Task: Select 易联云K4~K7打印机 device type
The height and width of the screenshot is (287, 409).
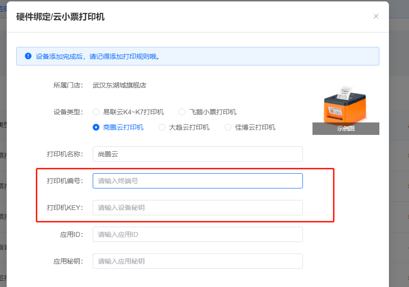Action: [x=128, y=112]
